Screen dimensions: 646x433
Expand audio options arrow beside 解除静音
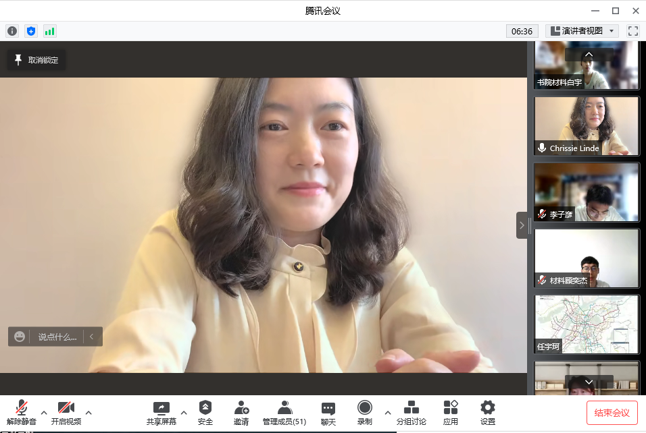pyautogui.click(x=44, y=412)
